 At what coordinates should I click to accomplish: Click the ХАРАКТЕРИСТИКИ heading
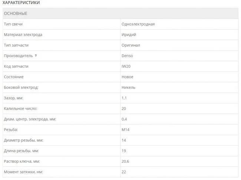coord(22,3)
